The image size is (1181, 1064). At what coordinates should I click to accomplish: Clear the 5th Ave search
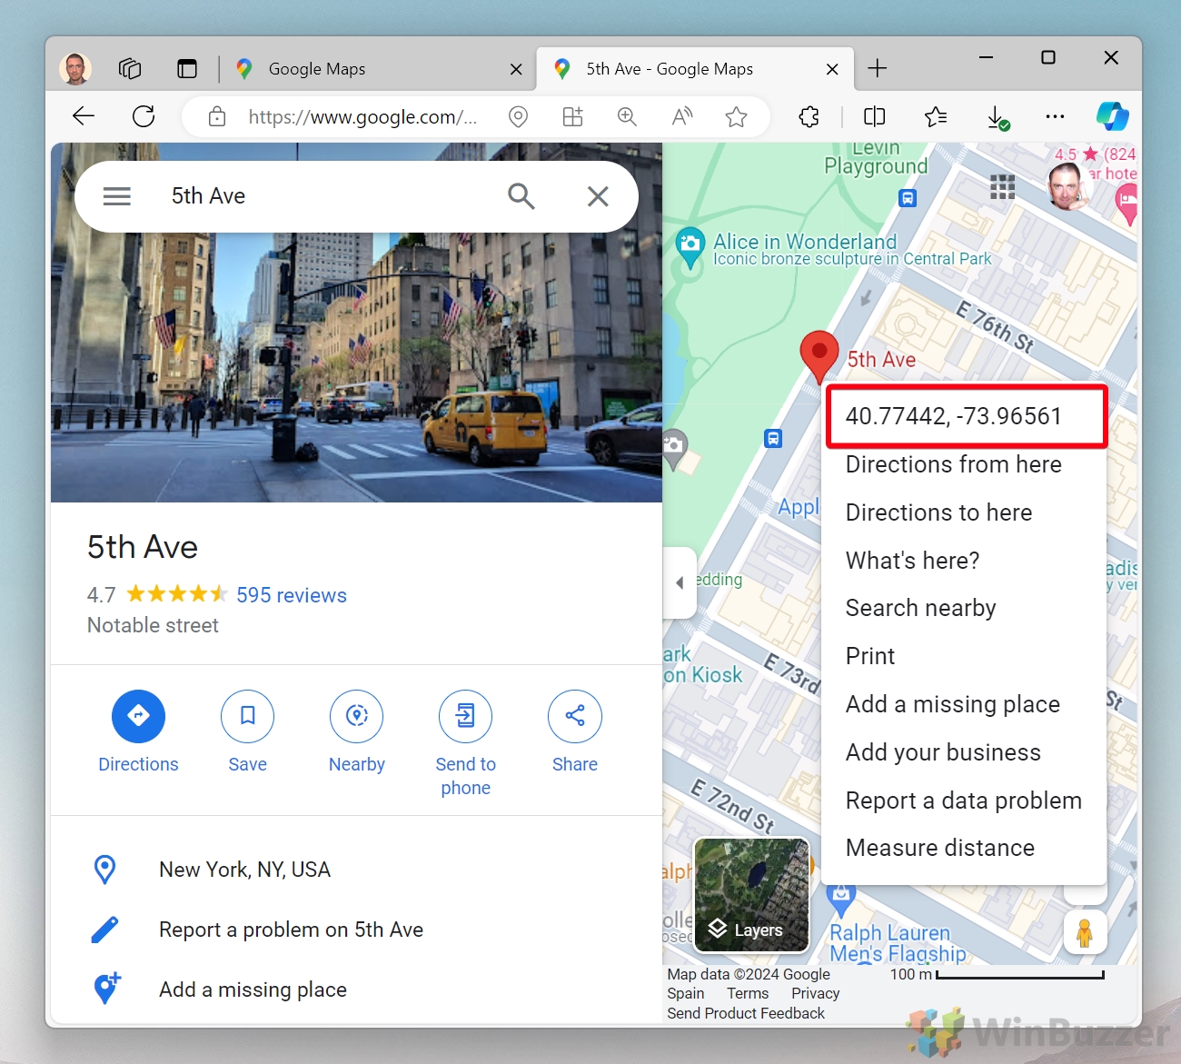pyautogui.click(x=598, y=196)
